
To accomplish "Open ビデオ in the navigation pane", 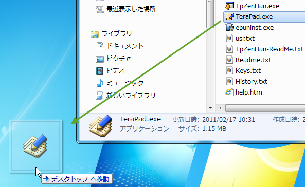I will (x=116, y=71).
